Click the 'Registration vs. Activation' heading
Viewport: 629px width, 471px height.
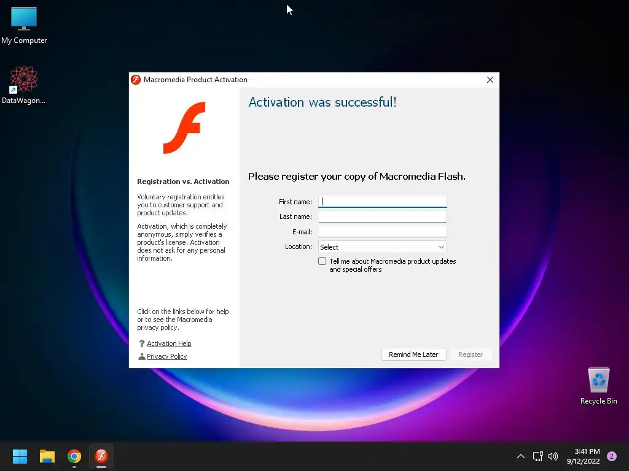pyautogui.click(x=183, y=182)
